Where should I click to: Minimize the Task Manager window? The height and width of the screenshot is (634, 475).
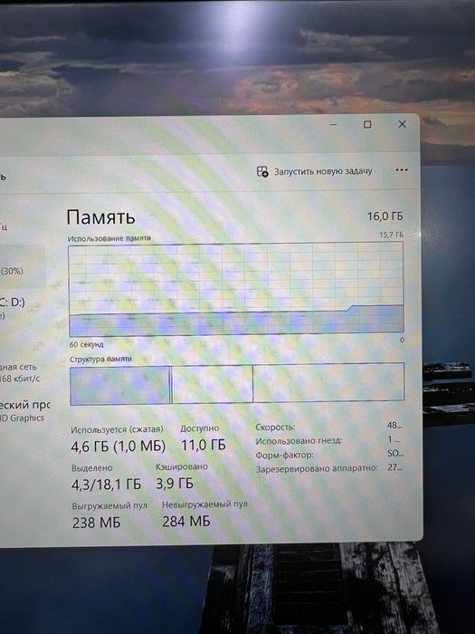click(333, 125)
